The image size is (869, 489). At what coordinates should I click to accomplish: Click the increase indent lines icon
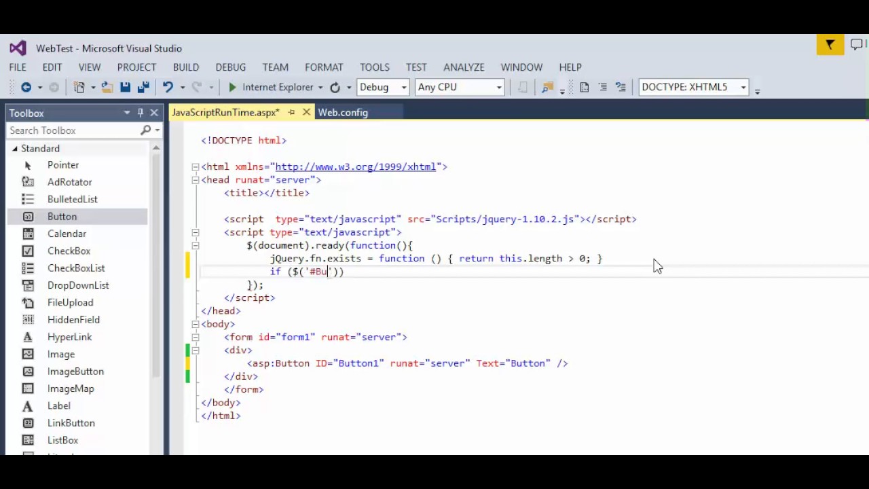(602, 87)
